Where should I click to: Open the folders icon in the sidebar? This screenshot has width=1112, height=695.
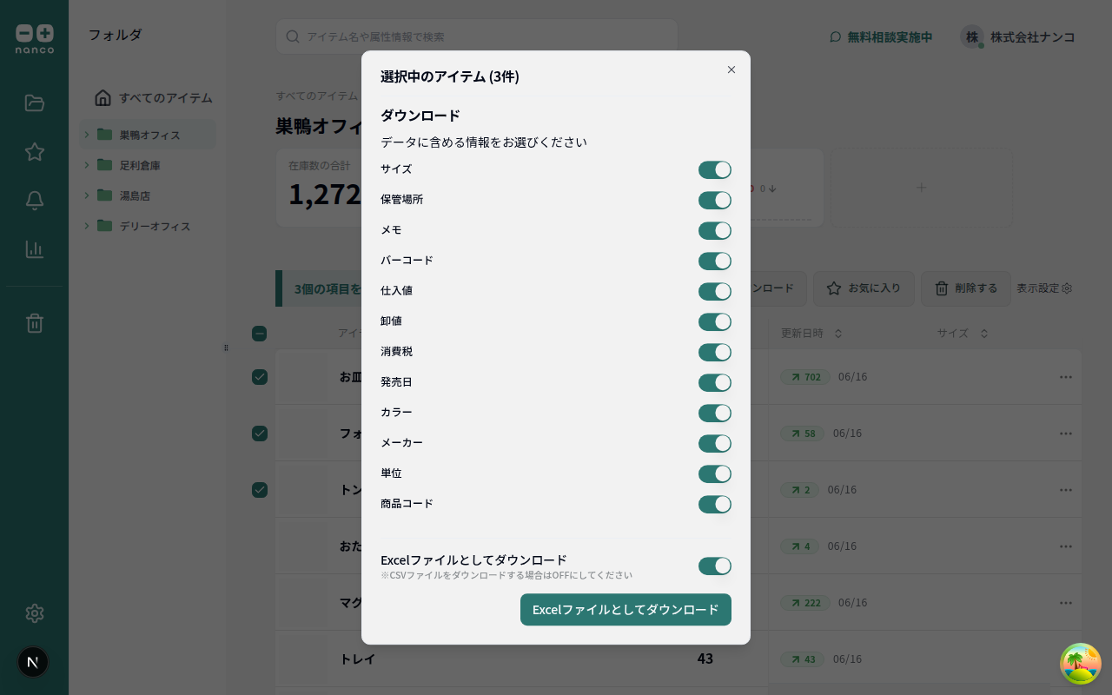point(34,103)
